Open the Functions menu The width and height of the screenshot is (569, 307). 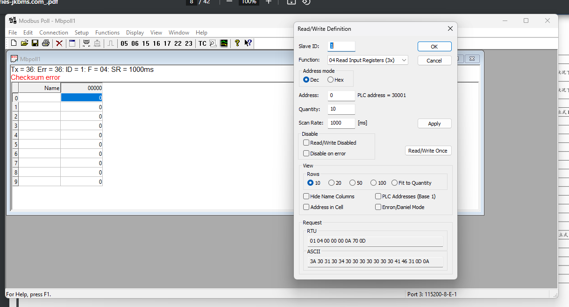[x=107, y=33]
